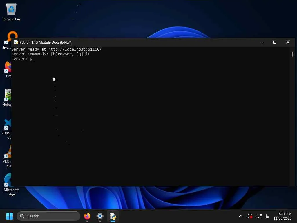Click the 'server> p' prompt line
This screenshot has height=223, width=297.
tap(22, 59)
